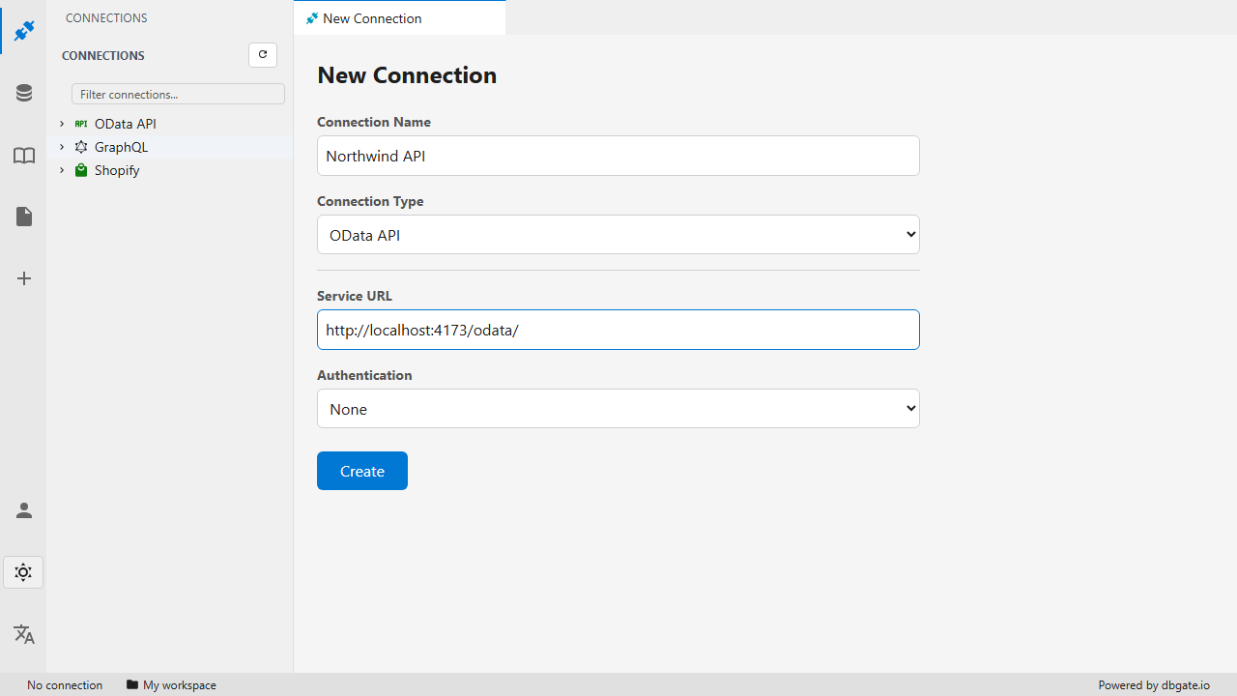1237x696 pixels.
Task: Click the CONNECTIONS panel header title
Action: coord(106,17)
